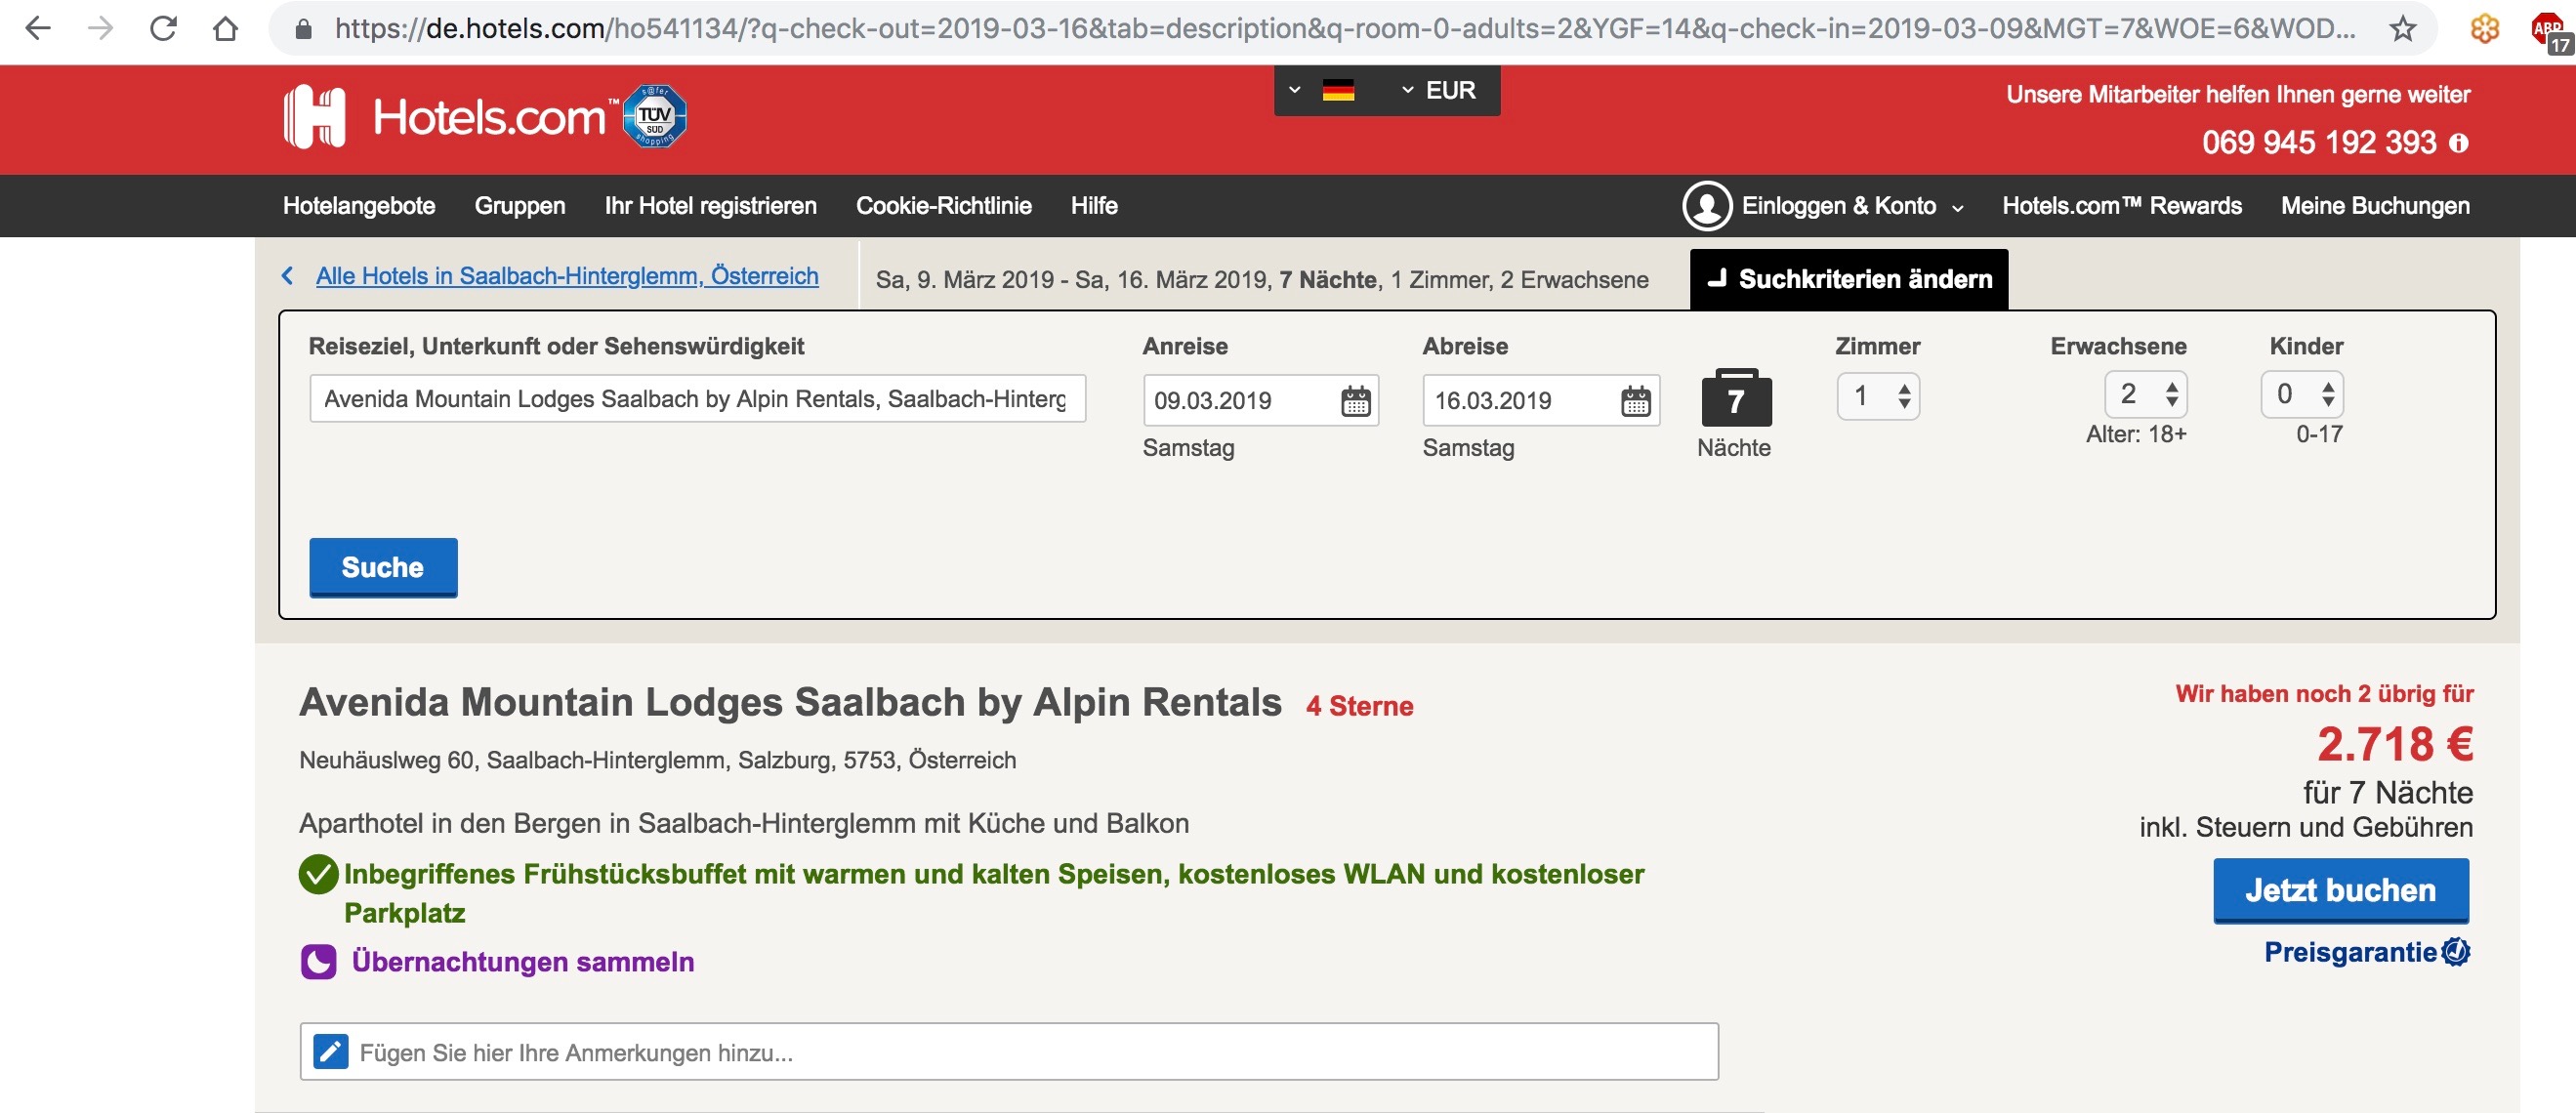The height and width of the screenshot is (1113, 2576).
Task: Click the Inbegriffenes Frühstücksbuffet text
Action: pos(994,893)
